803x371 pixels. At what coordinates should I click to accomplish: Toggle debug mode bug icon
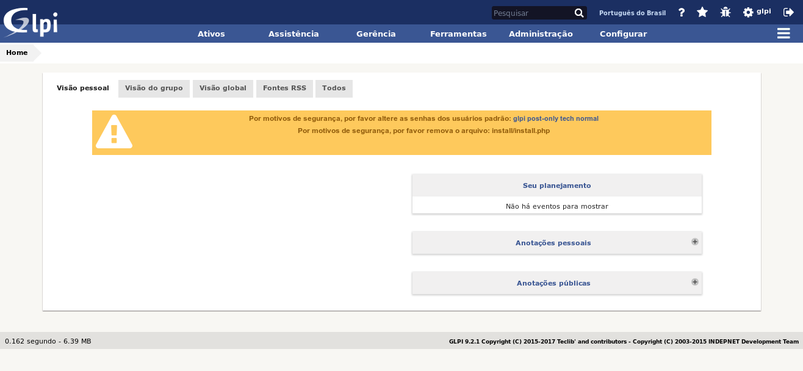click(726, 12)
